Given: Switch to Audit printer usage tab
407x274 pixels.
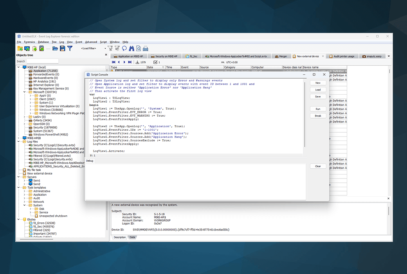Looking at the screenshot, I should click(342, 56).
